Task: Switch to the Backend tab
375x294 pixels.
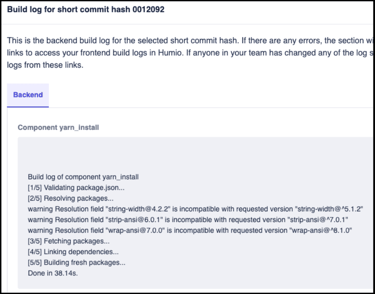Action: point(28,95)
